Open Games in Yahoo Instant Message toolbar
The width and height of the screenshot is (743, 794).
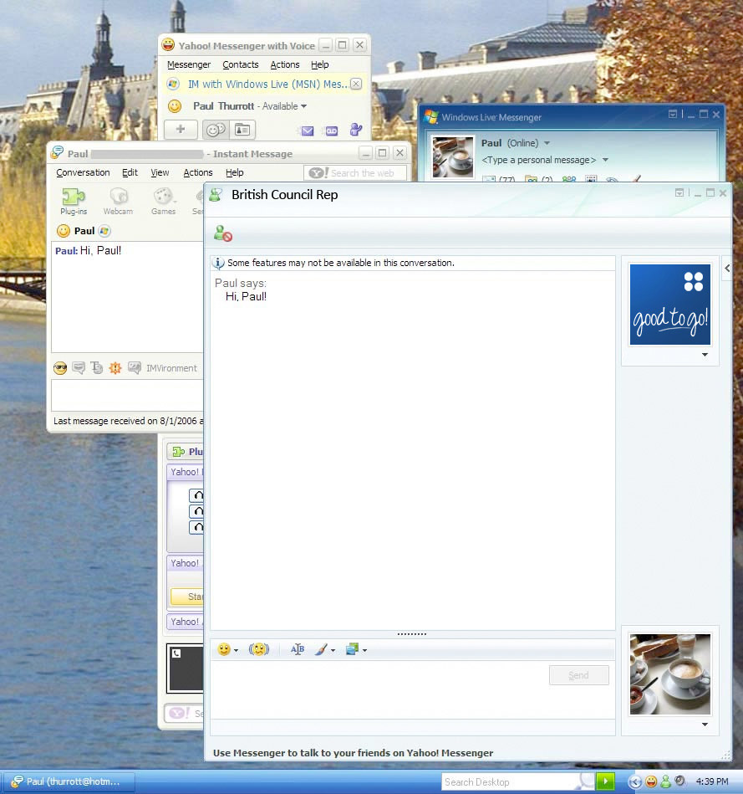163,201
